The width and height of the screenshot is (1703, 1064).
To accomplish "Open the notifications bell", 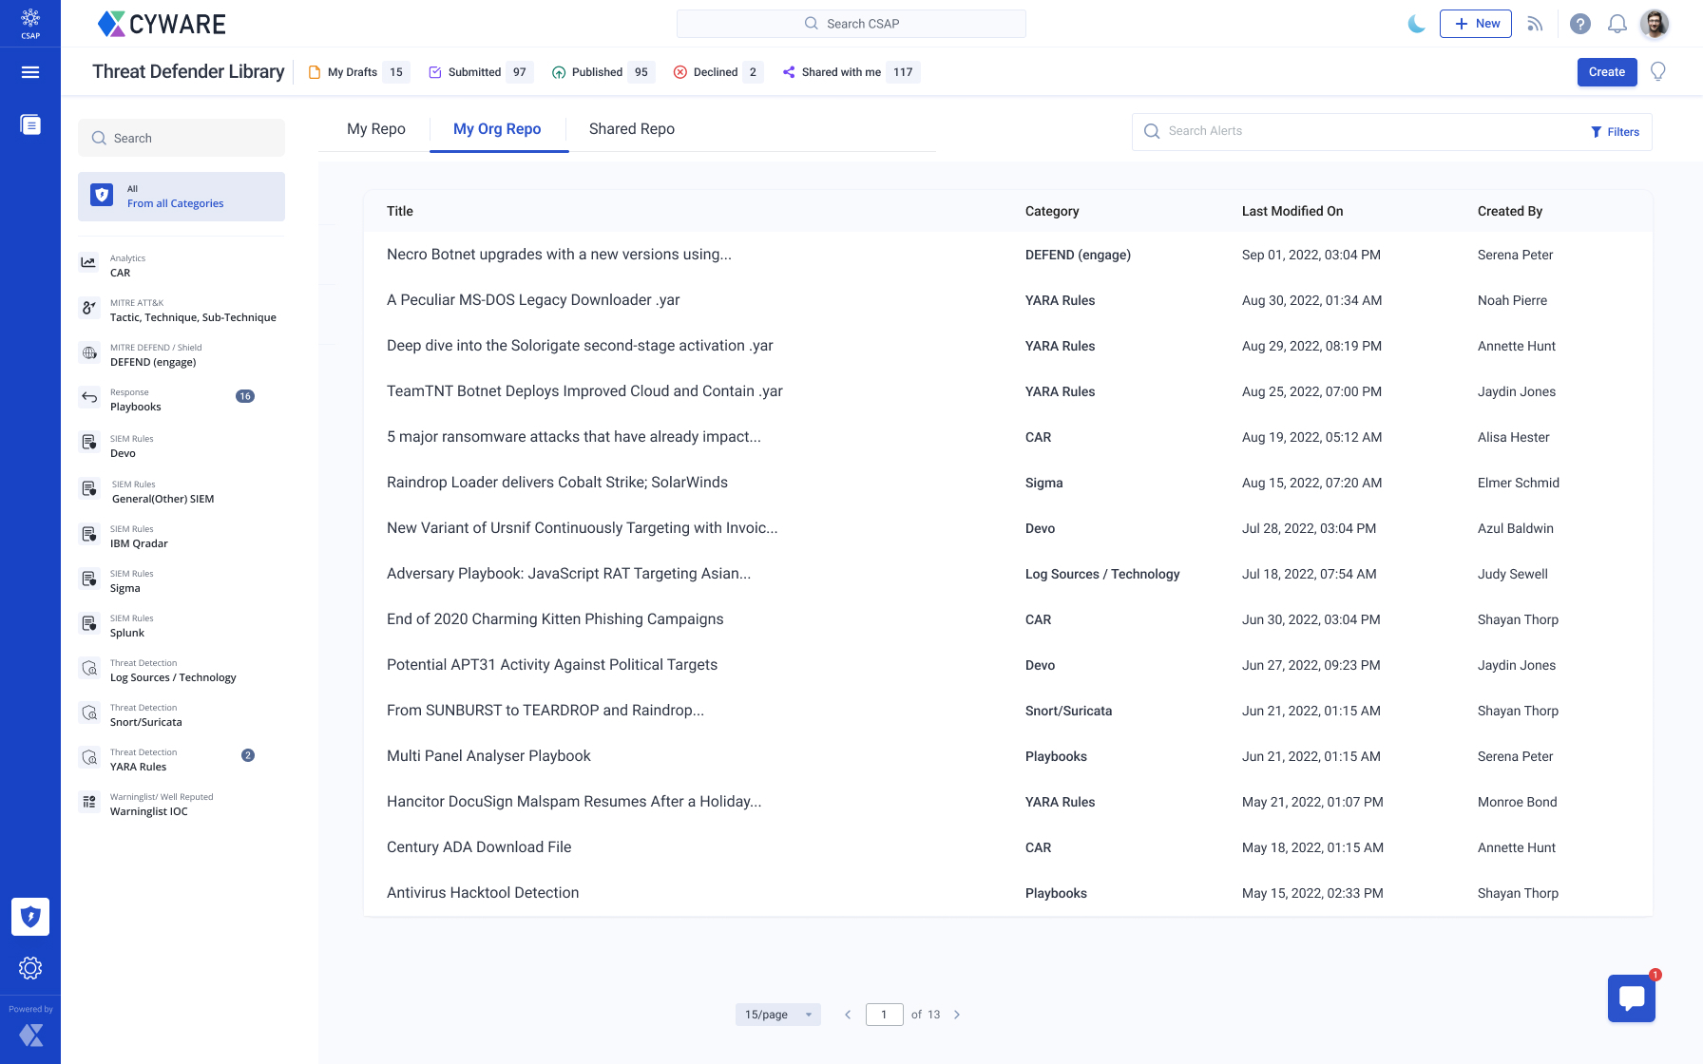I will point(1617,24).
